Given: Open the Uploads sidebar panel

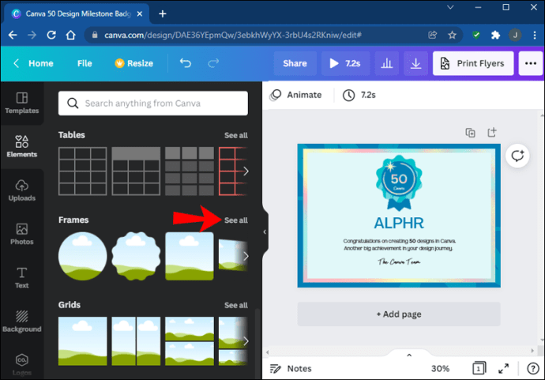Looking at the screenshot, I should (21, 190).
